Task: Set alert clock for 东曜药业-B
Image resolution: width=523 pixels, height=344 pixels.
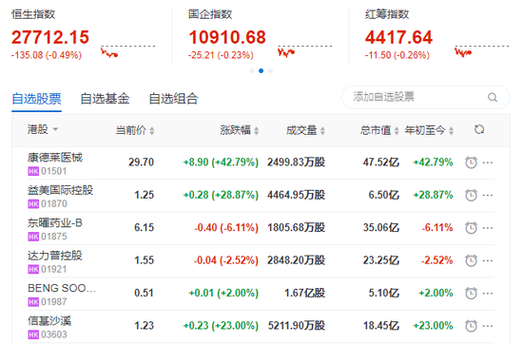Action: 471,228
